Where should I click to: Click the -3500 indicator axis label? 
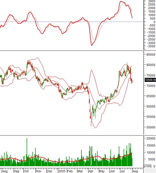[x=151, y=46]
